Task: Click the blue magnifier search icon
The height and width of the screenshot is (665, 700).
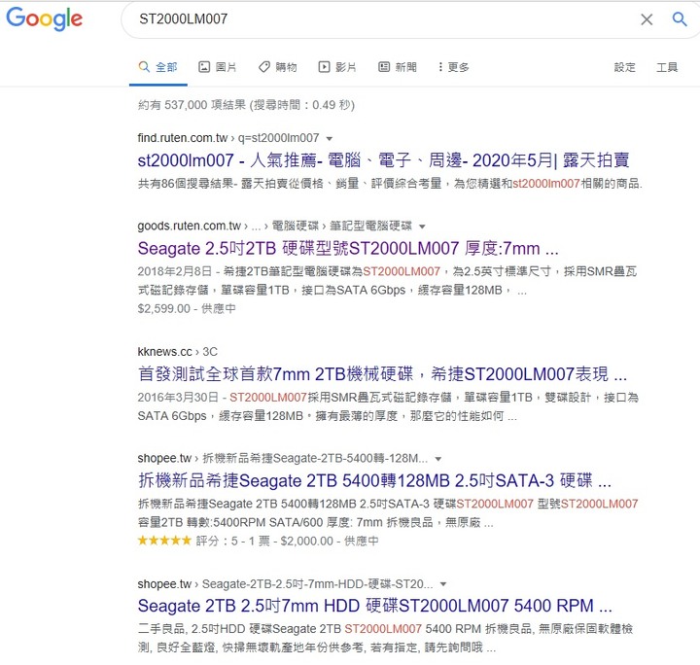Action: point(680,19)
